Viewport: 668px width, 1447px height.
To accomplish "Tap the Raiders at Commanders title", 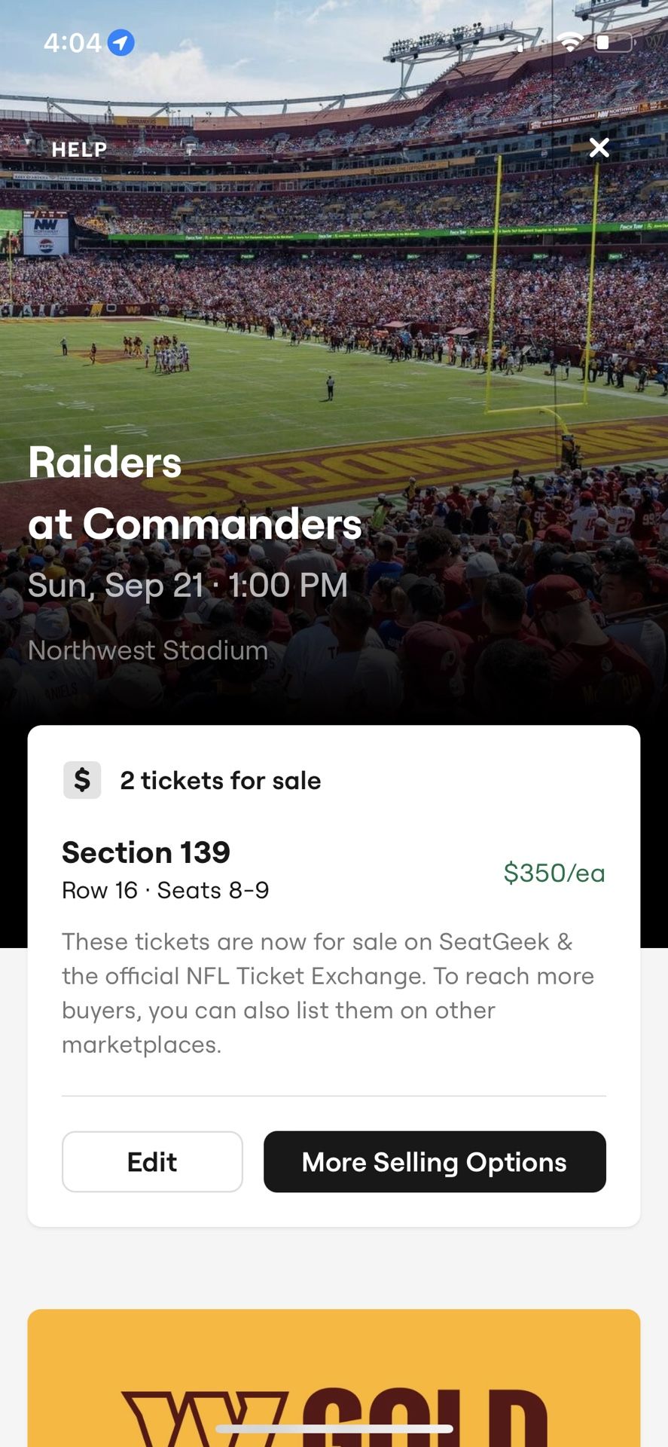I will pyautogui.click(x=194, y=492).
